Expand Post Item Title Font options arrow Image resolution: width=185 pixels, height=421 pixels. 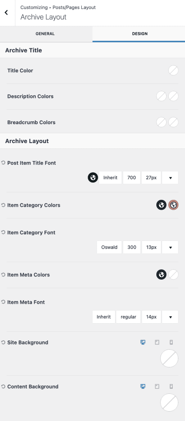point(170,178)
